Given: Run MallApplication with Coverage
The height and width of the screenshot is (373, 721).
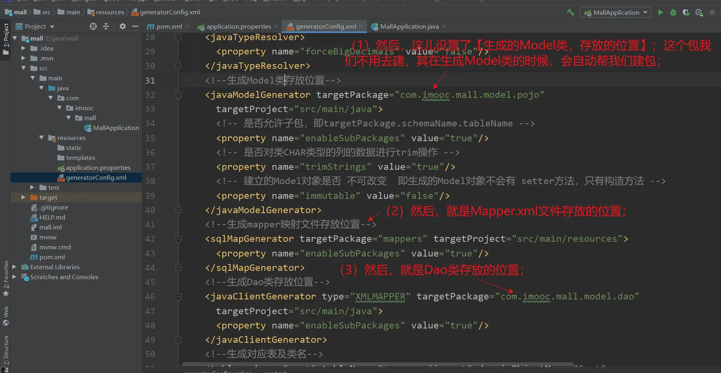Looking at the screenshot, I should pyautogui.click(x=686, y=12).
